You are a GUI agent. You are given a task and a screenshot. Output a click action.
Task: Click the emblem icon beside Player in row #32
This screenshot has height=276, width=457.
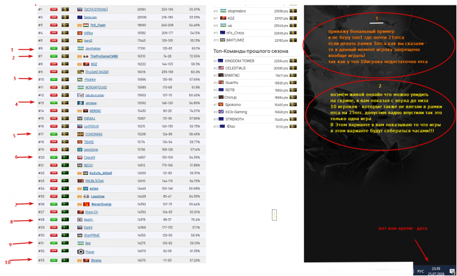[80, 252]
